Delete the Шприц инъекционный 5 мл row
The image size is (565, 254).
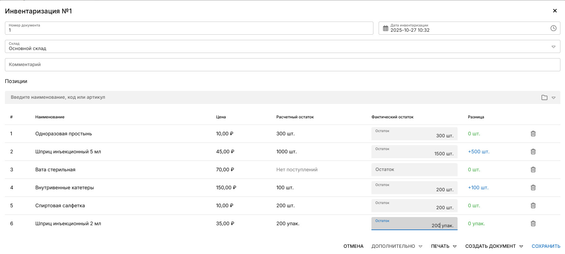coord(533,152)
